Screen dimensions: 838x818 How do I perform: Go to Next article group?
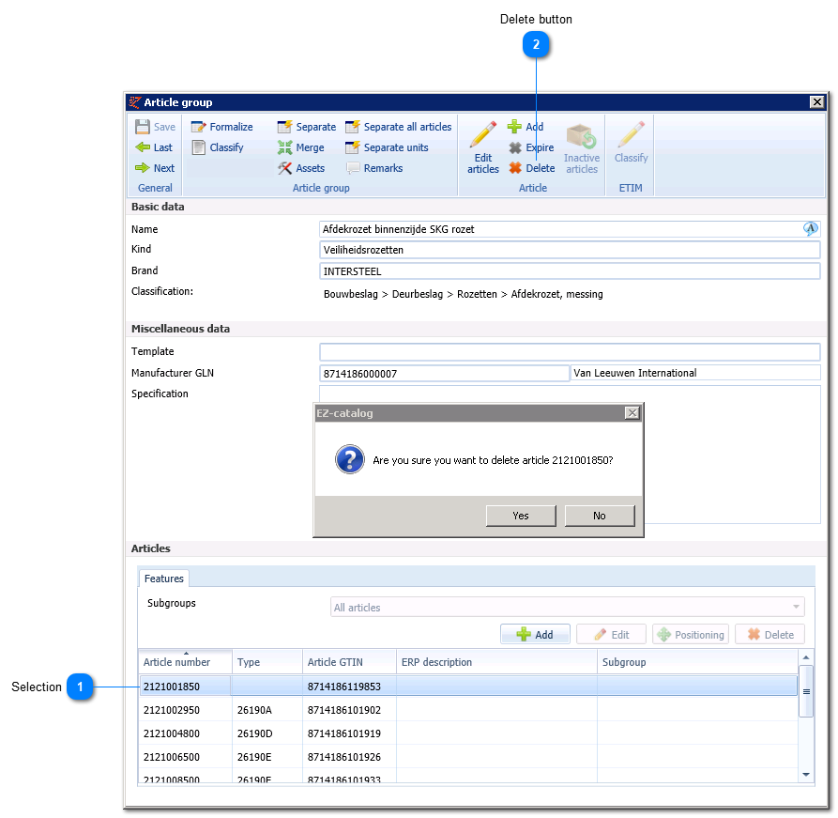click(x=155, y=168)
